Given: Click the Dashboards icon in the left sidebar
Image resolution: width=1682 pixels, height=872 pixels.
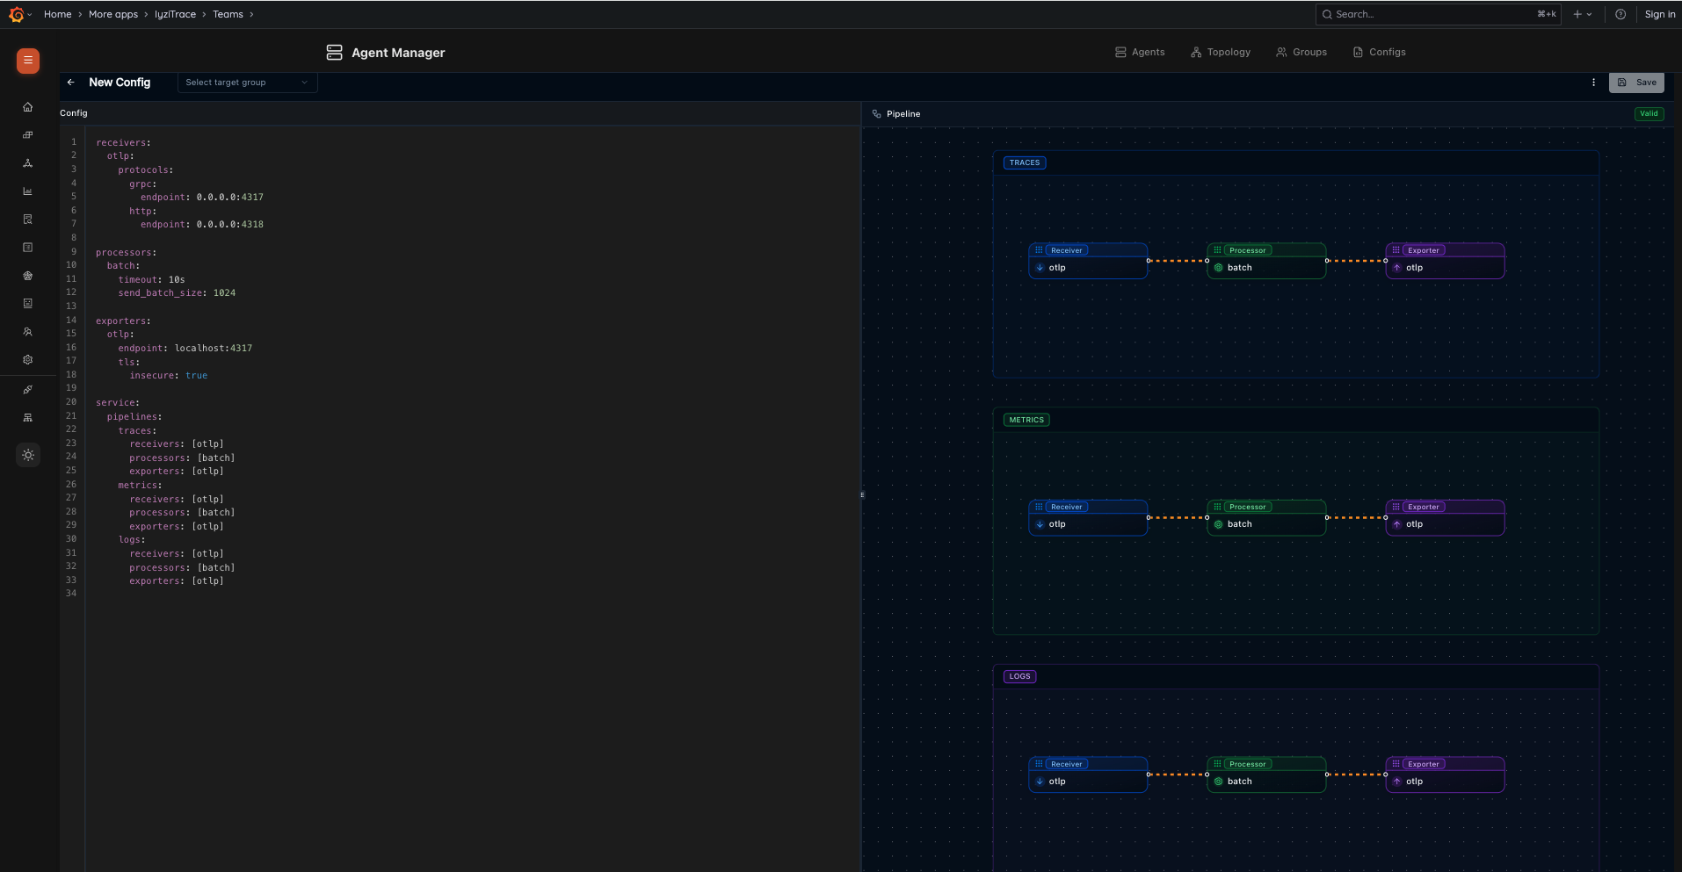Looking at the screenshot, I should tap(27, 135).
